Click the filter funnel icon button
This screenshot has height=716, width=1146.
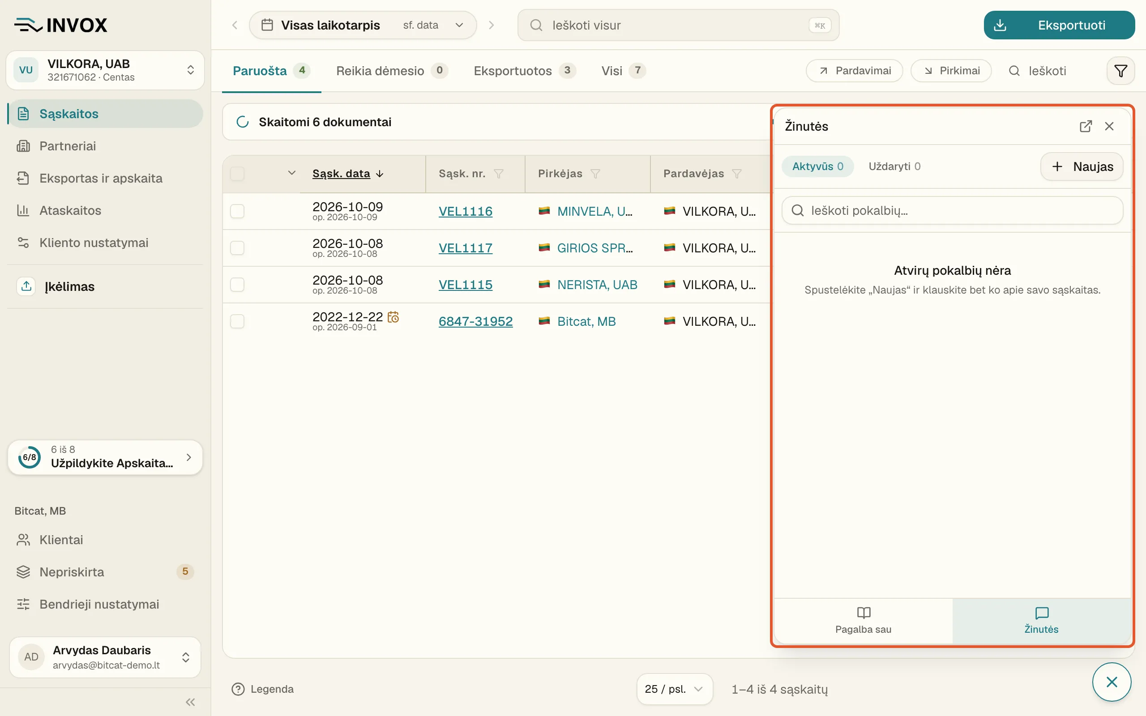[x=1120, y=71]
